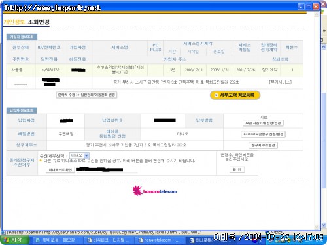The image size is (327, 245).
Task: Select the start date 2003/ 2/ 1
Action: (194, 70)
